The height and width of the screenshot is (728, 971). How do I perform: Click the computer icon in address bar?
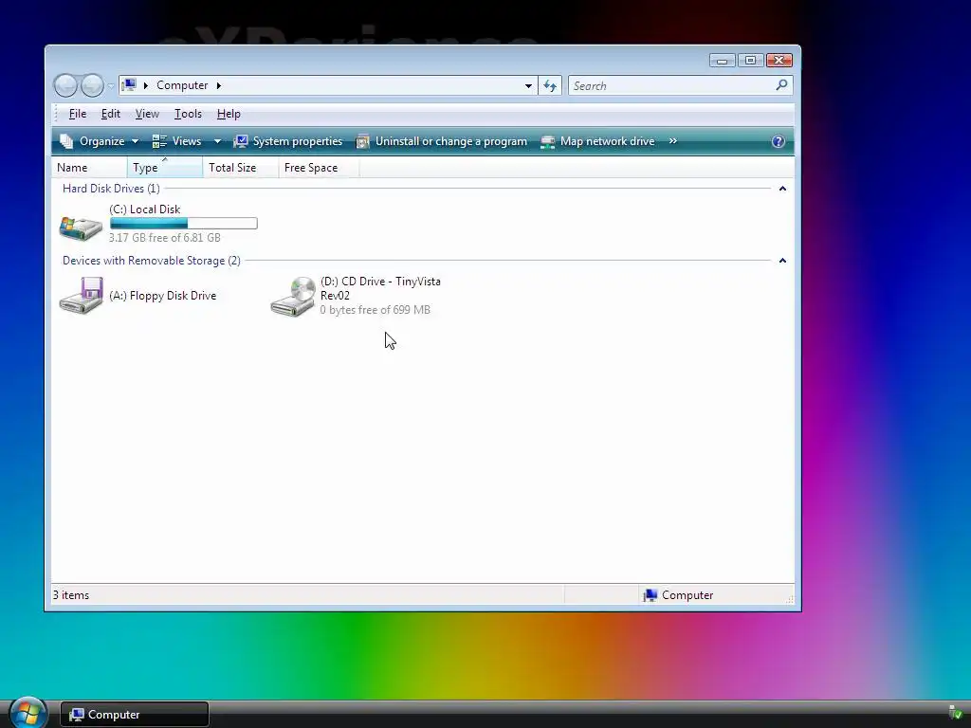129,84
